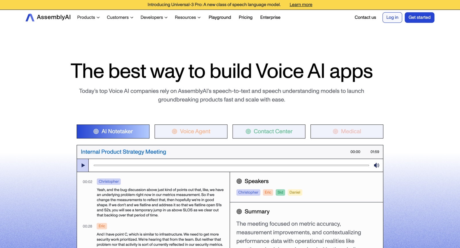
Task: Click the target icon in Contact Center tab
Action: 248,132
